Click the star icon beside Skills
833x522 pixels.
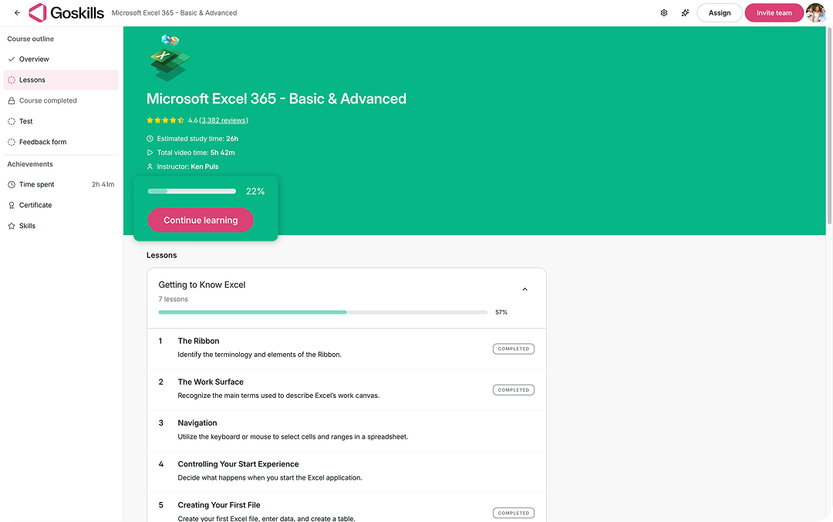(x=11, y=226)
